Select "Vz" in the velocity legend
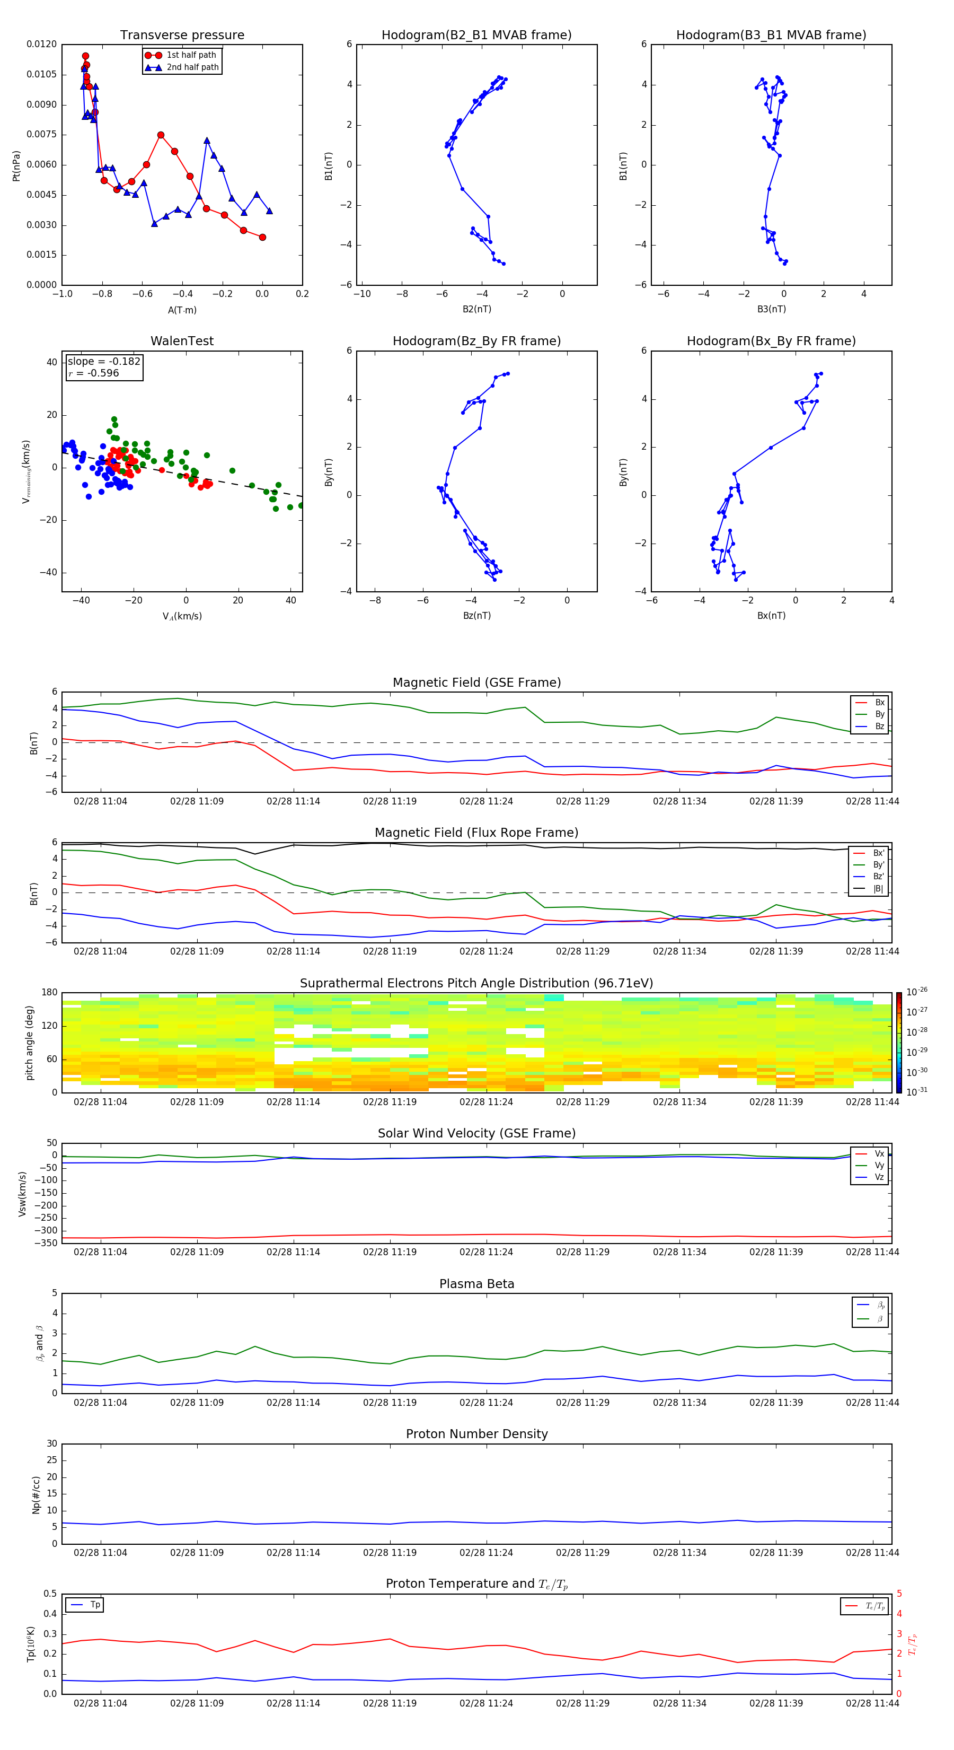This screenshot has width=954, height=1750. 870,1177
